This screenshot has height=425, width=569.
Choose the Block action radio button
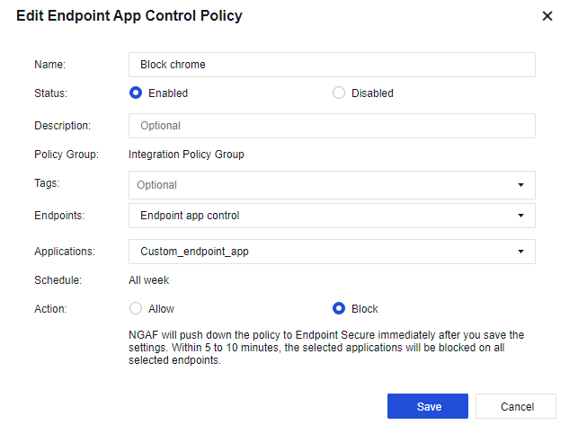[x=339, y=308]
